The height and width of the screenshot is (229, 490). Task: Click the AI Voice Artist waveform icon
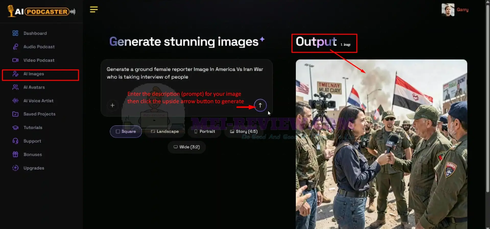(x=15, y=101)
